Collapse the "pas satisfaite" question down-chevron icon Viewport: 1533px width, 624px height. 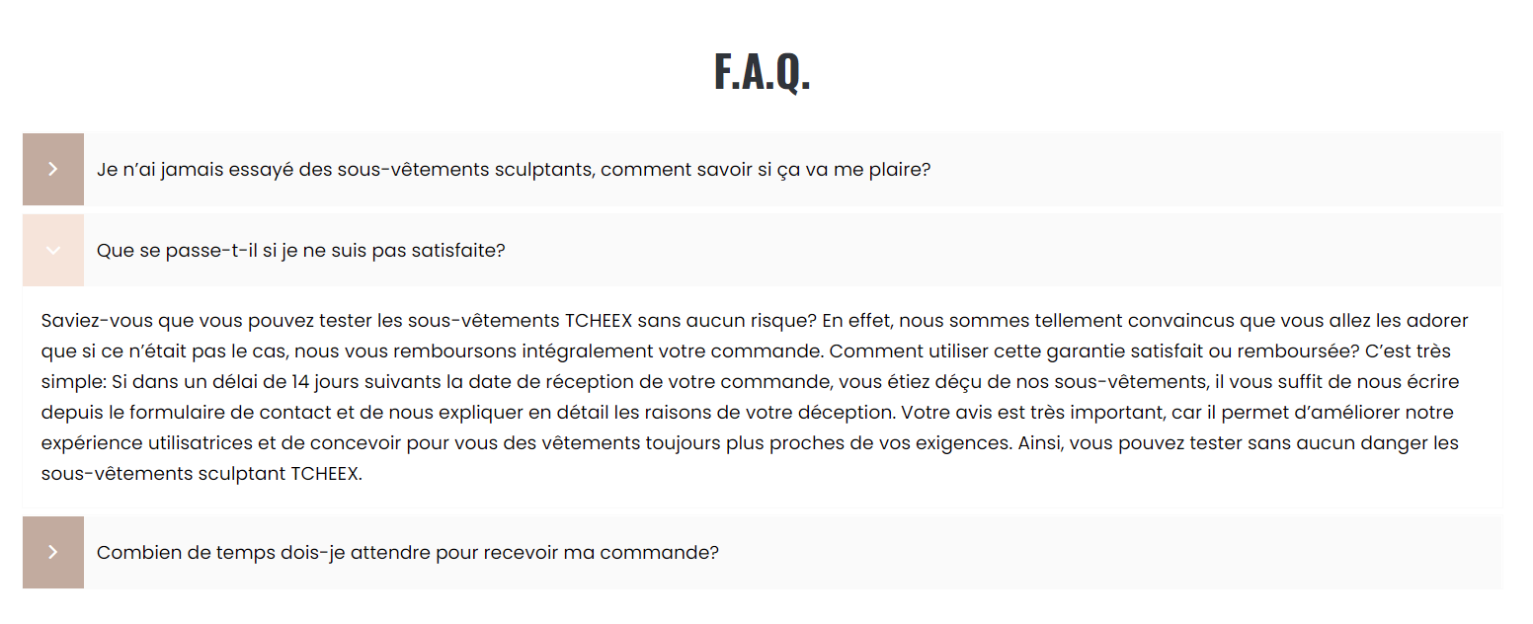tap(53, 251)
